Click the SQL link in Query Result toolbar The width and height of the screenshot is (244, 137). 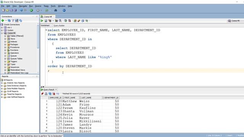pos(58,94)
